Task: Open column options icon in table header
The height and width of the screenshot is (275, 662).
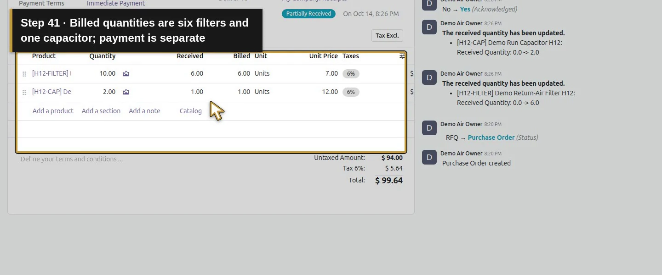Action: (402, 56)
